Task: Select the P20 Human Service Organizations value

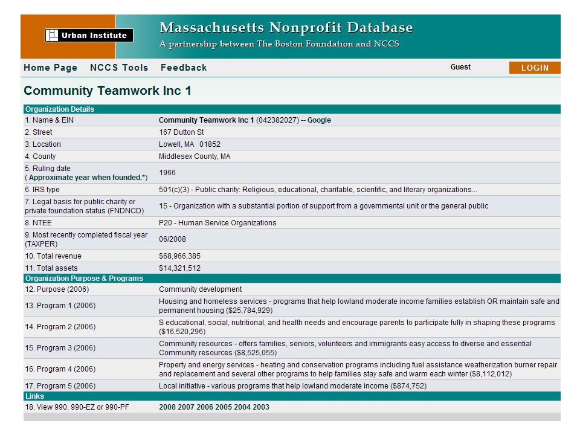Action: click(217, 223)
